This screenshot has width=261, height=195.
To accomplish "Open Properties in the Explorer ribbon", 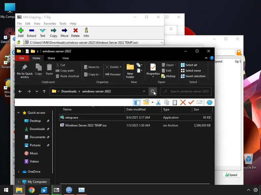I will click(153, 71).
